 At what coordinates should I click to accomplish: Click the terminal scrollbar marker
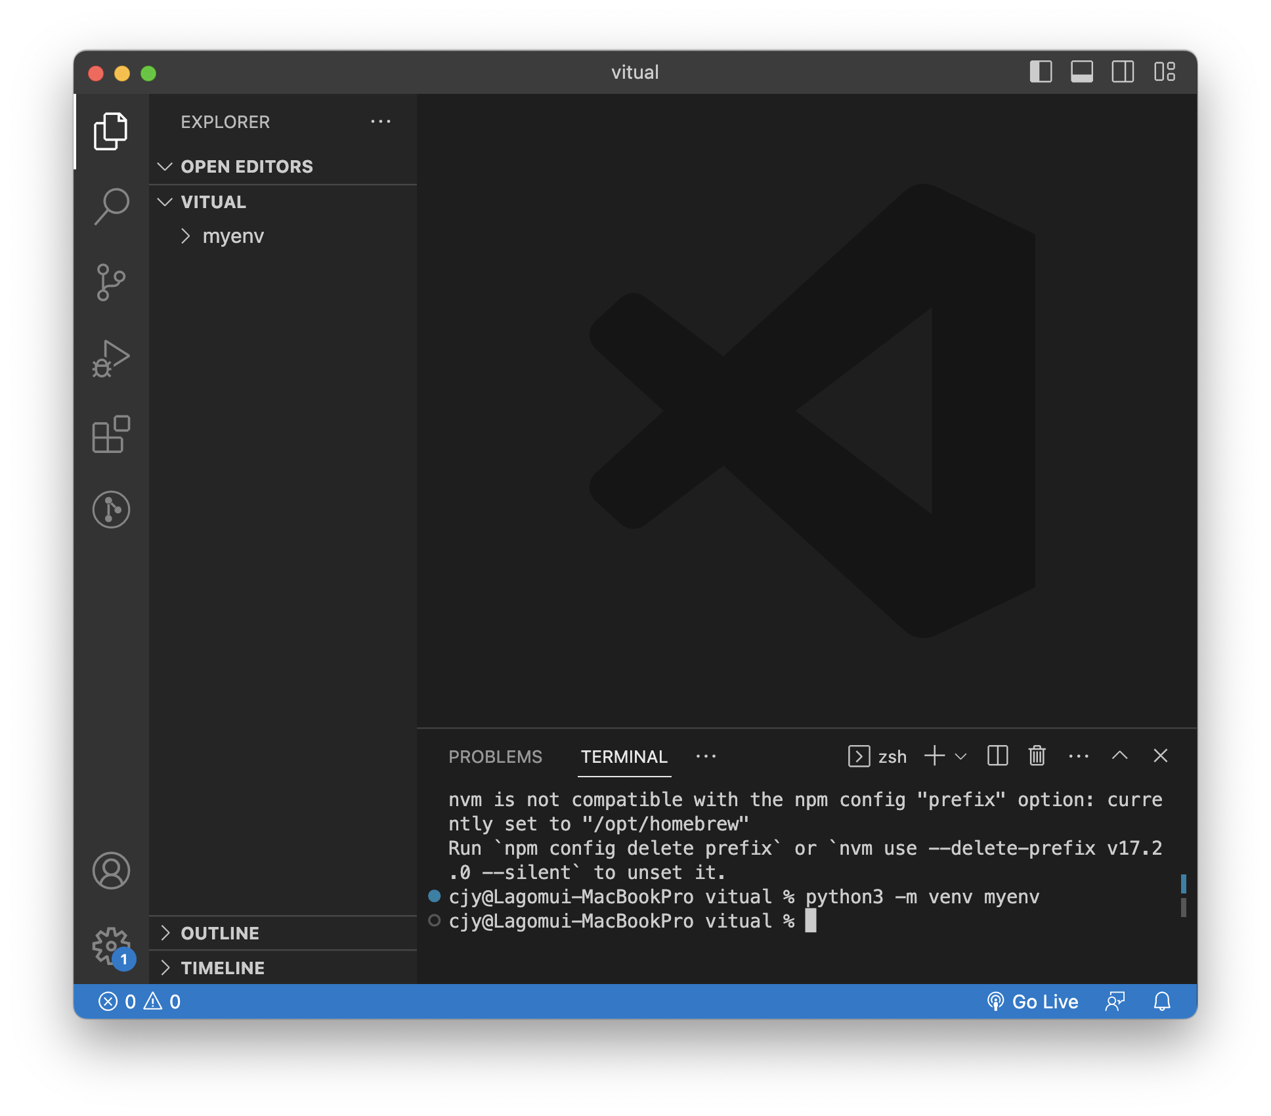click(x=1183, y=884)
